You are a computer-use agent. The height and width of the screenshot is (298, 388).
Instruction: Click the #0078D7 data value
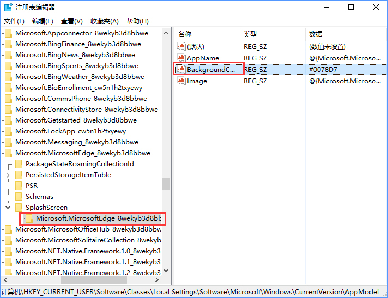click(x=323, y=70)
